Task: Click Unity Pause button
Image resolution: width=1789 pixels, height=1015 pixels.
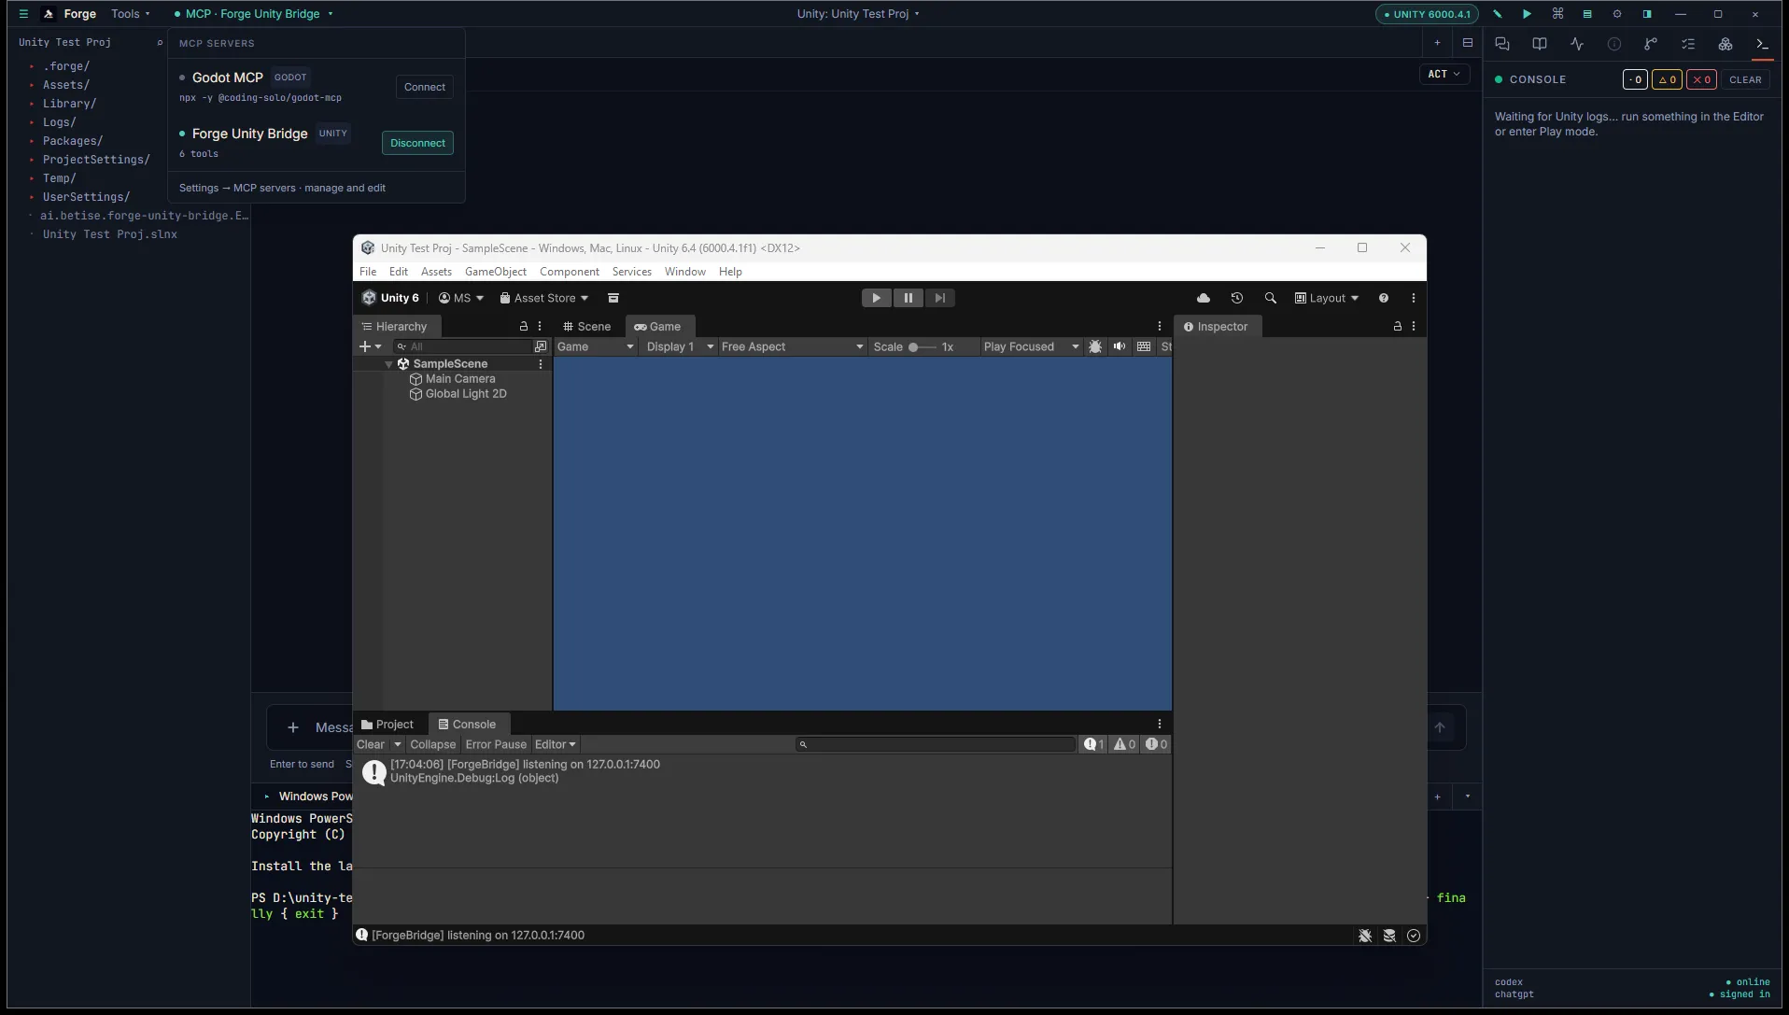Action: pos(908,298)
